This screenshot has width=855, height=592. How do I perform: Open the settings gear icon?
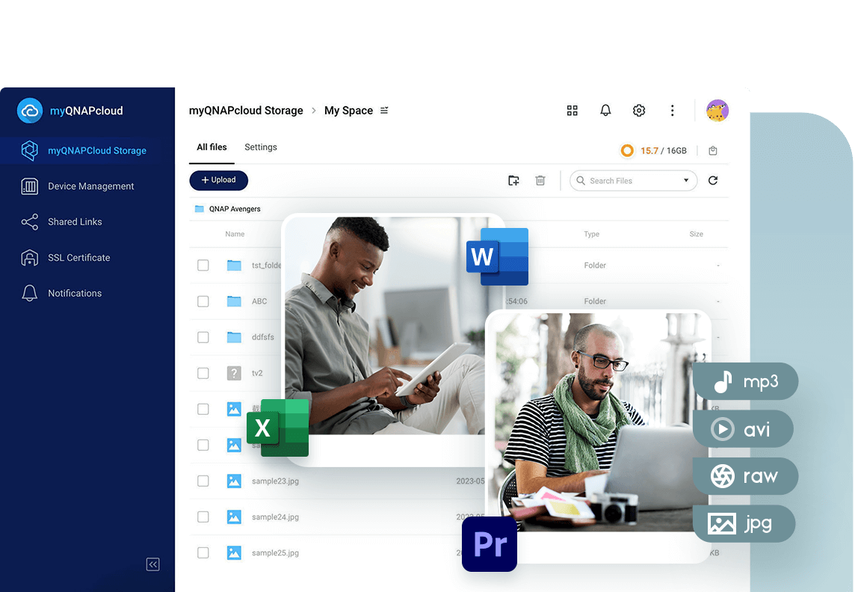tap(638, 111)
